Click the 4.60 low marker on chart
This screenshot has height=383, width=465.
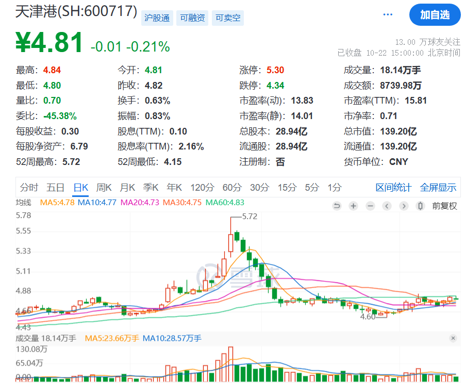point(368,317)
